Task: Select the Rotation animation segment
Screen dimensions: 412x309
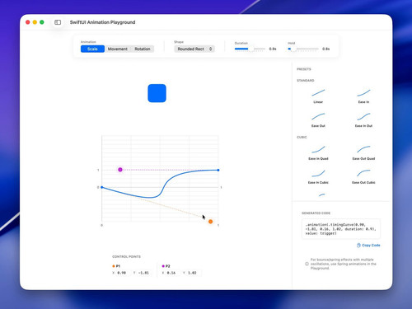Action: pyautogui.click(x=143, y=49)
